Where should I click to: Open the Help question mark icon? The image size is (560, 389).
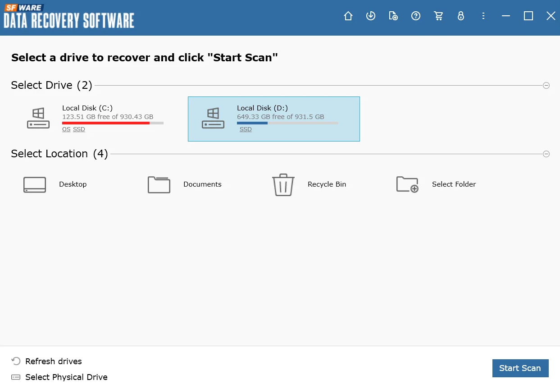point(416,16)
